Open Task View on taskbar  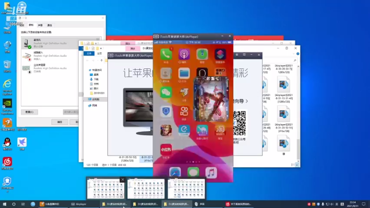coord(23,204)
